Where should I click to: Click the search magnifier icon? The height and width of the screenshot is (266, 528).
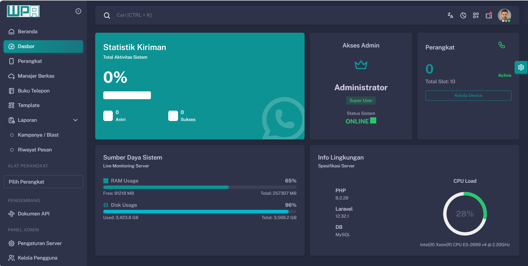click(x=107, y=15)
